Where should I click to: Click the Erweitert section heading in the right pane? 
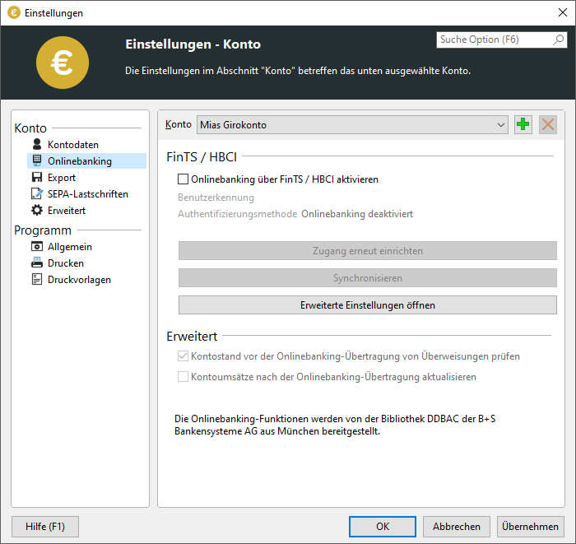click(x=192, y=336)
